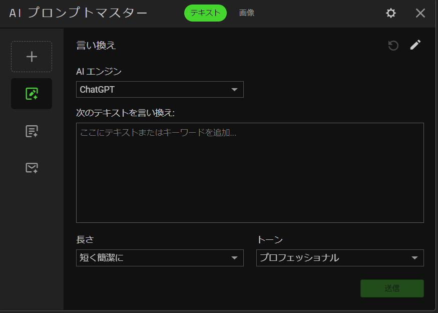Open the summarize document icon in the sidebar
This screenshot has height=313, width=438.
pos(32,131)
